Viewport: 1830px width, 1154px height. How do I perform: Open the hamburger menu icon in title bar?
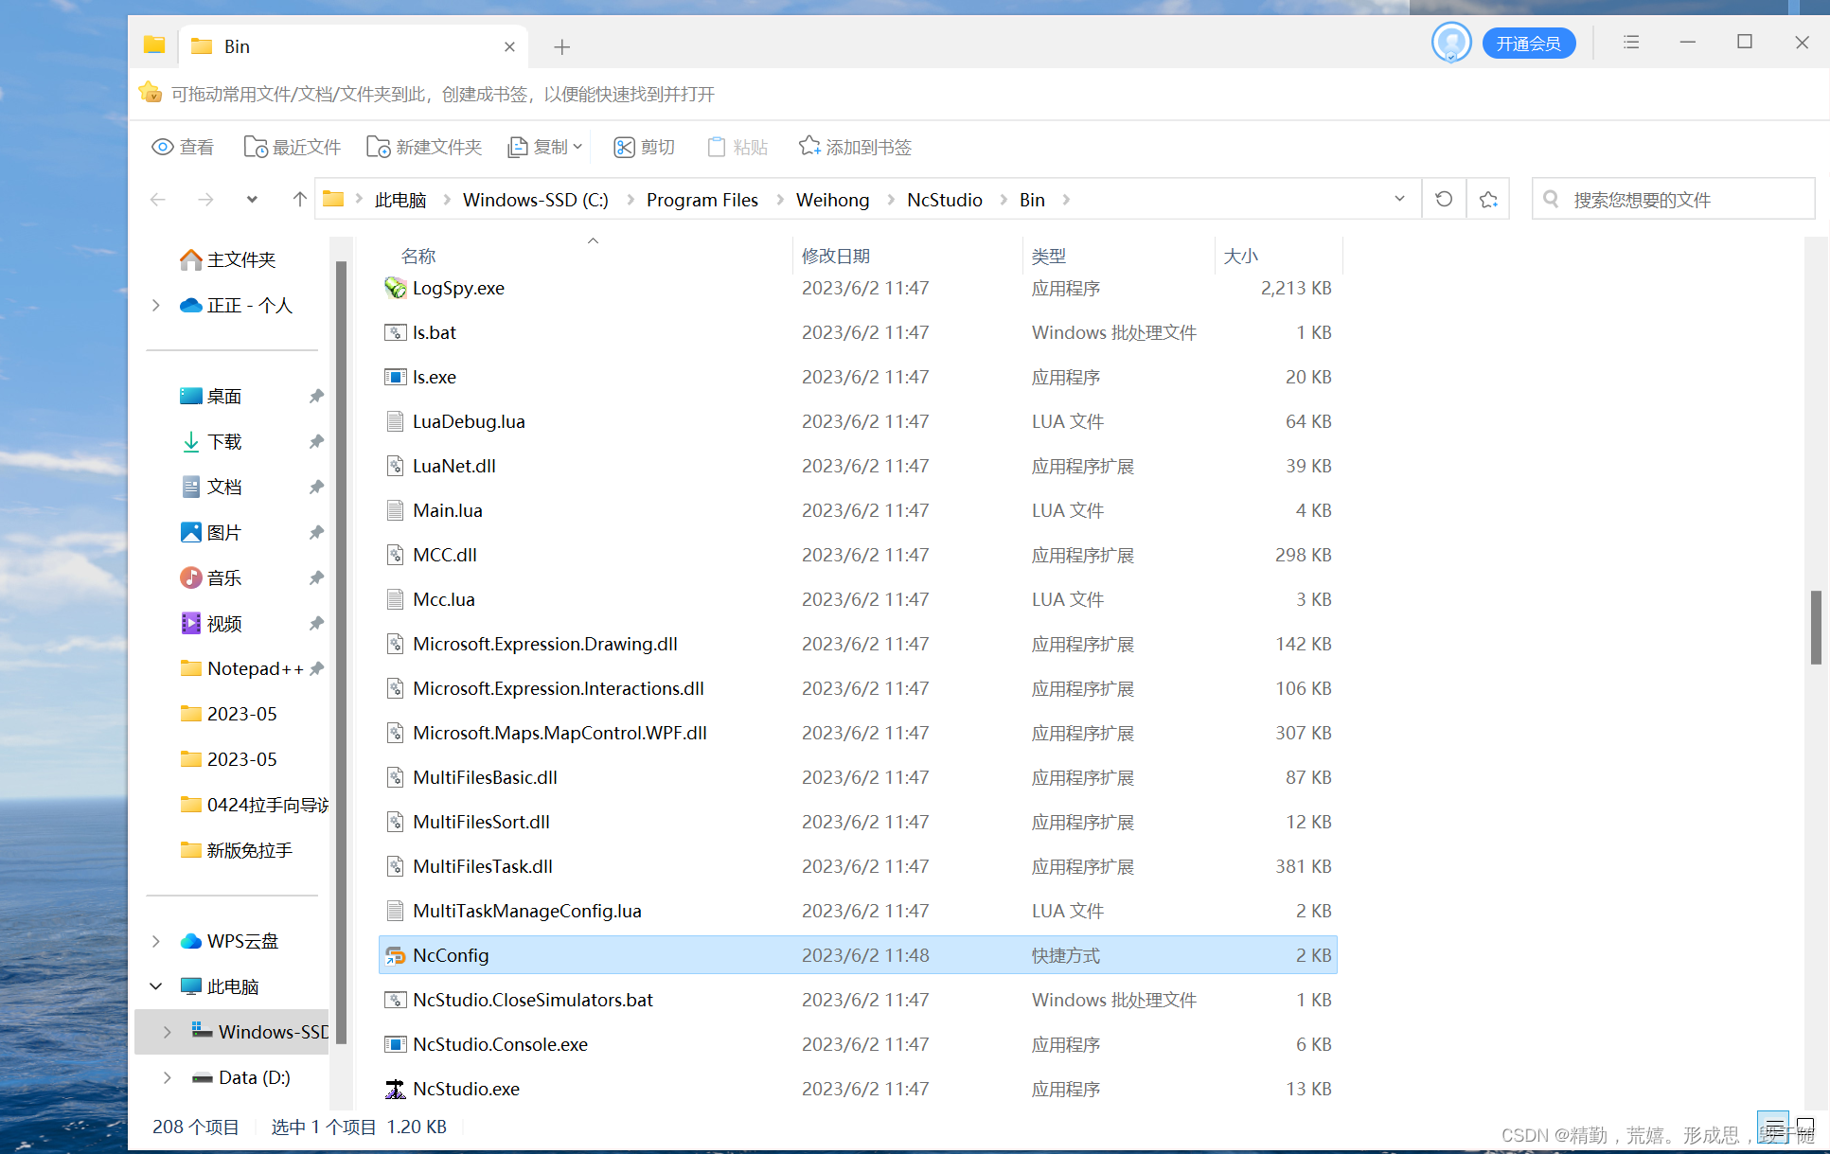(1631, 43)
